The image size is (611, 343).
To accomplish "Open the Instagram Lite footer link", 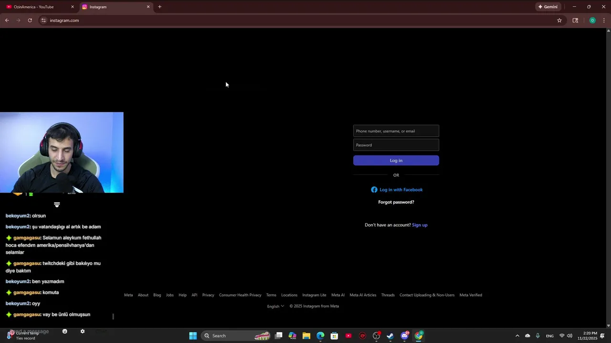I will 314,295.
